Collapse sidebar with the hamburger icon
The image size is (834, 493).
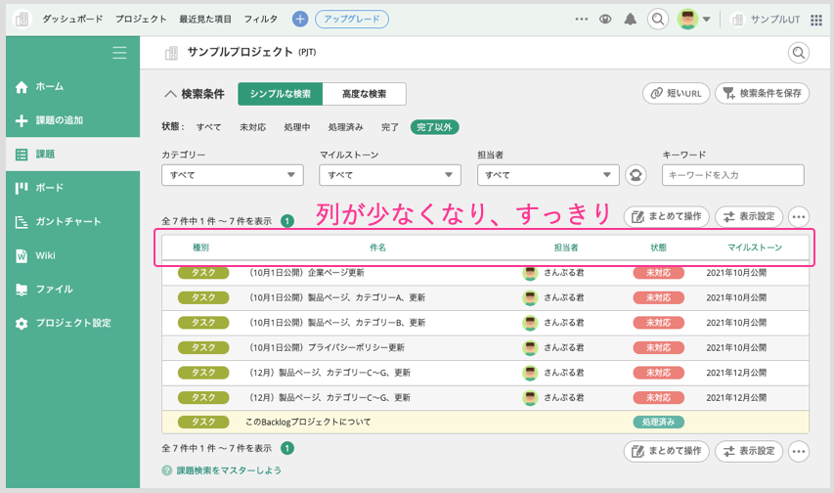pos(119,53)
